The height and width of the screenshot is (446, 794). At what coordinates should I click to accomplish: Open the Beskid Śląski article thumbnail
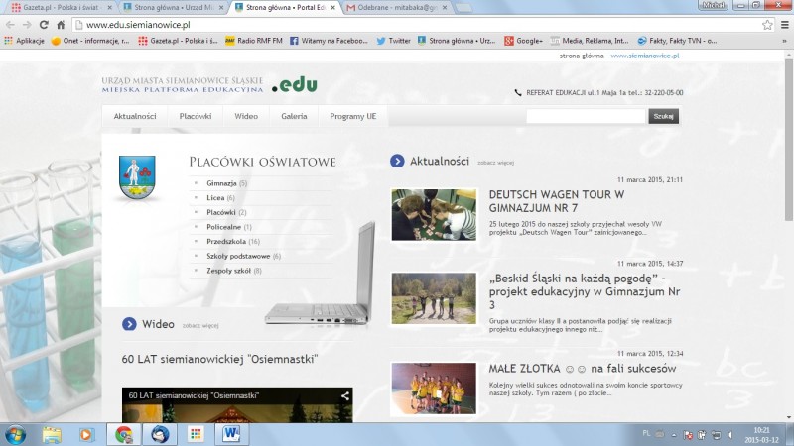coord(434,298)
